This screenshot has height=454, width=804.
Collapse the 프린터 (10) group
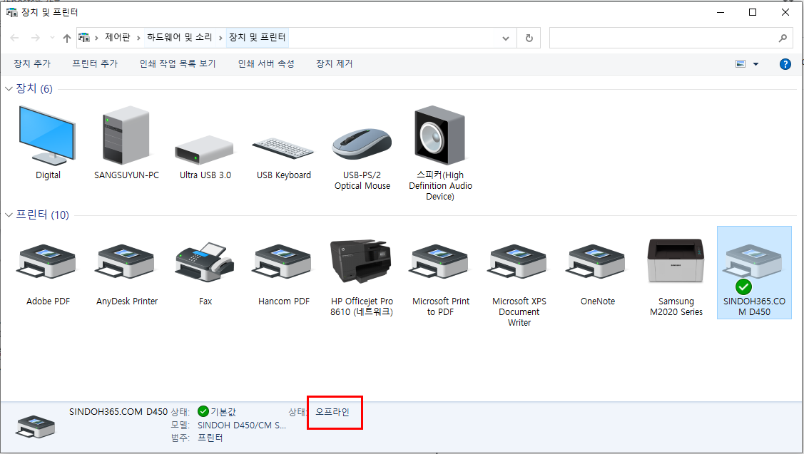click(9, 215)
